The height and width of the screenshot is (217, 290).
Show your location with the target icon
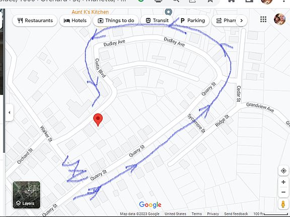coord(283,171)
